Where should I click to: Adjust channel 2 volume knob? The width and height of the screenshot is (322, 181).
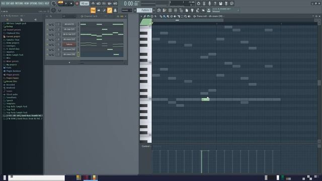tap(53, 29)
